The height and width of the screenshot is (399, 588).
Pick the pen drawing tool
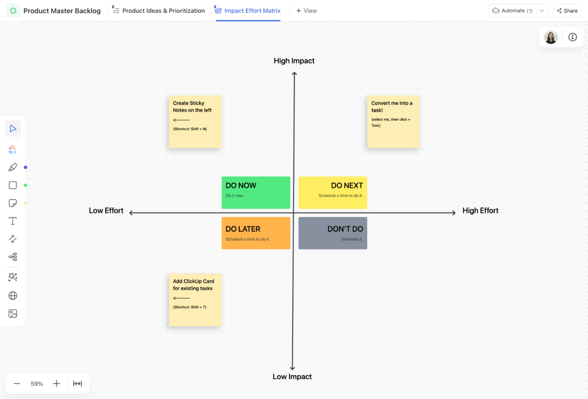[x=13, y=167]
